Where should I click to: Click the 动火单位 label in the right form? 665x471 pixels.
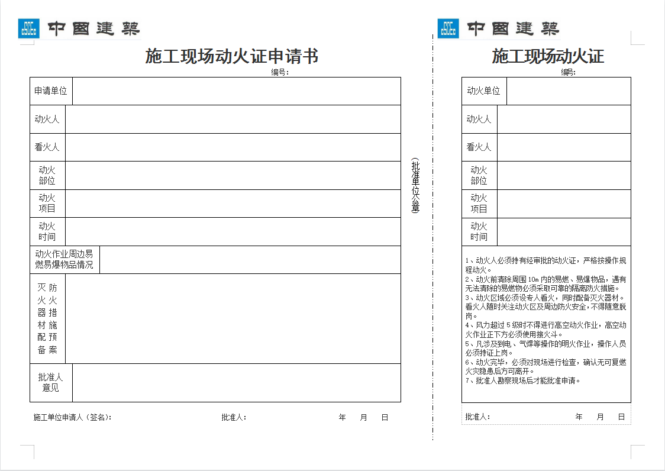tap(484, 91)
